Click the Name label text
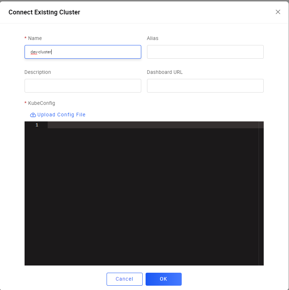The width and height of the screenshot is (289, 290). (x=35, y=38)
